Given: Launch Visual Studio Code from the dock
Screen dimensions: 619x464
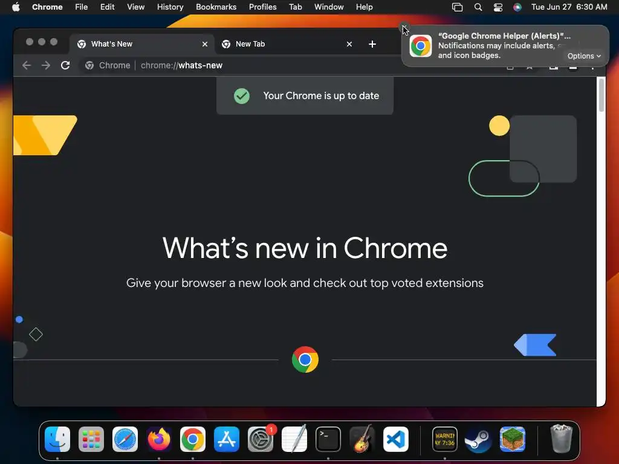Looking at the screenshot, I should (x=396, y=439).
